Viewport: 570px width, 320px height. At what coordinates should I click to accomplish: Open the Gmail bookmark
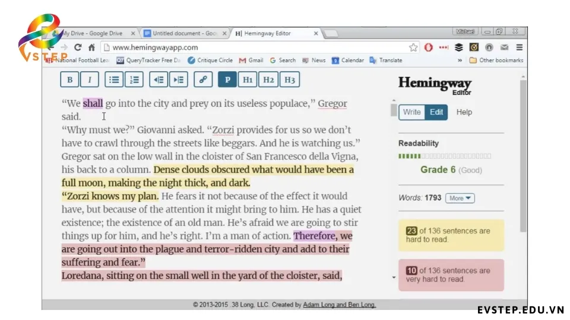click(x=251, y=60)
